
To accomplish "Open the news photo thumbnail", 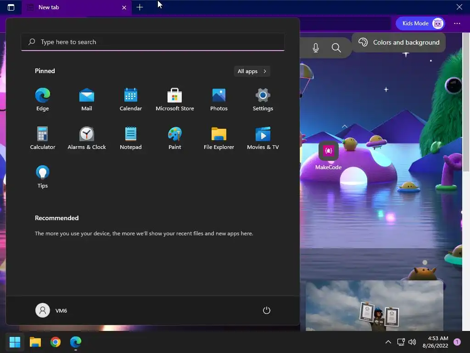I will pos(375,306).
